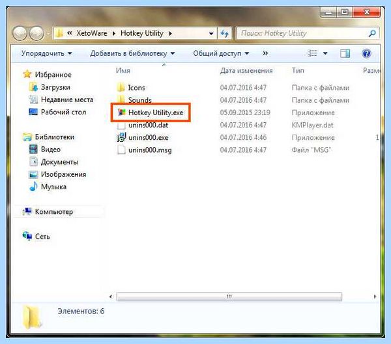Select the Sounds folder name
Screen dimensions: 391x344
(x=139, y=100)
